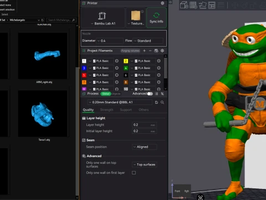Switch to the Support tab
This screenshot has width=266, height=200.
126,110
